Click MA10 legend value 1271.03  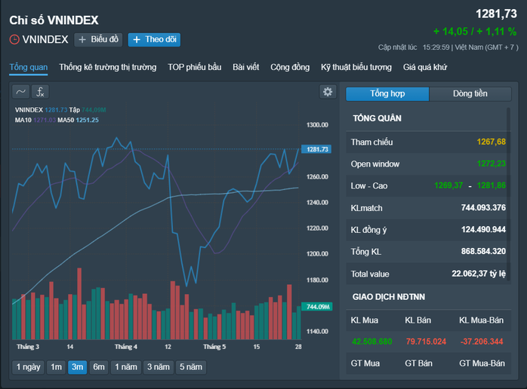[x=45, y=120]
